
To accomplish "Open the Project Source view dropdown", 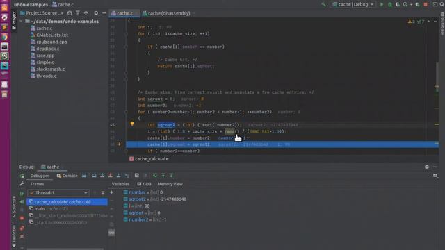I will coord(42,13).
